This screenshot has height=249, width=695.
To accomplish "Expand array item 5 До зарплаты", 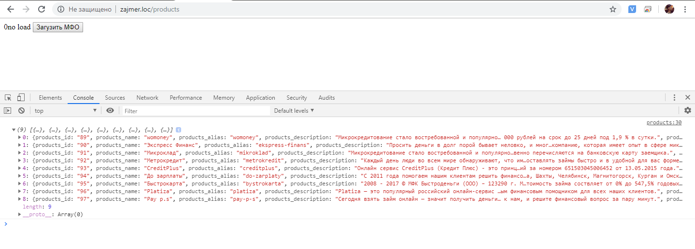I will [x=19, y=176].
